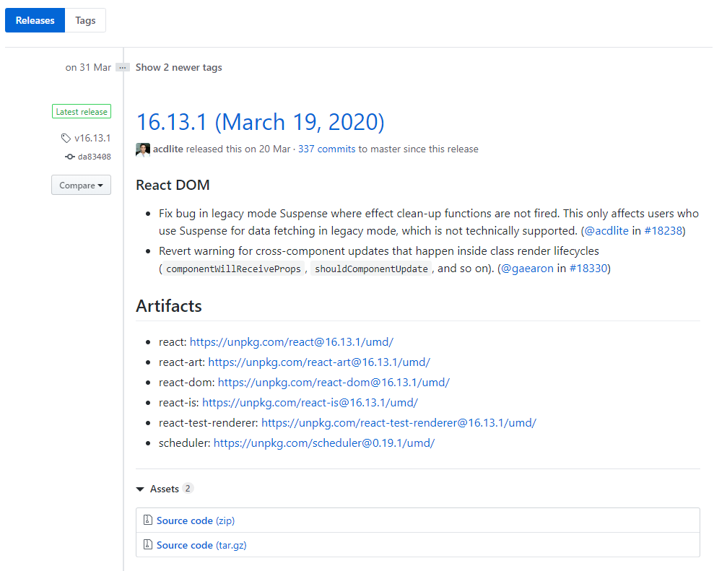
Task: Click the archive icon for Source code (tar.gz)
Action: pos(148,544)
